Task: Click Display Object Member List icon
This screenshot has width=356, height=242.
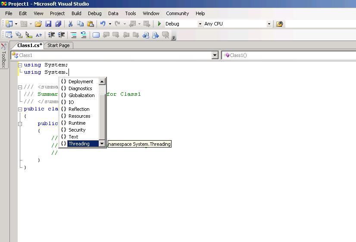Action: 9,35
